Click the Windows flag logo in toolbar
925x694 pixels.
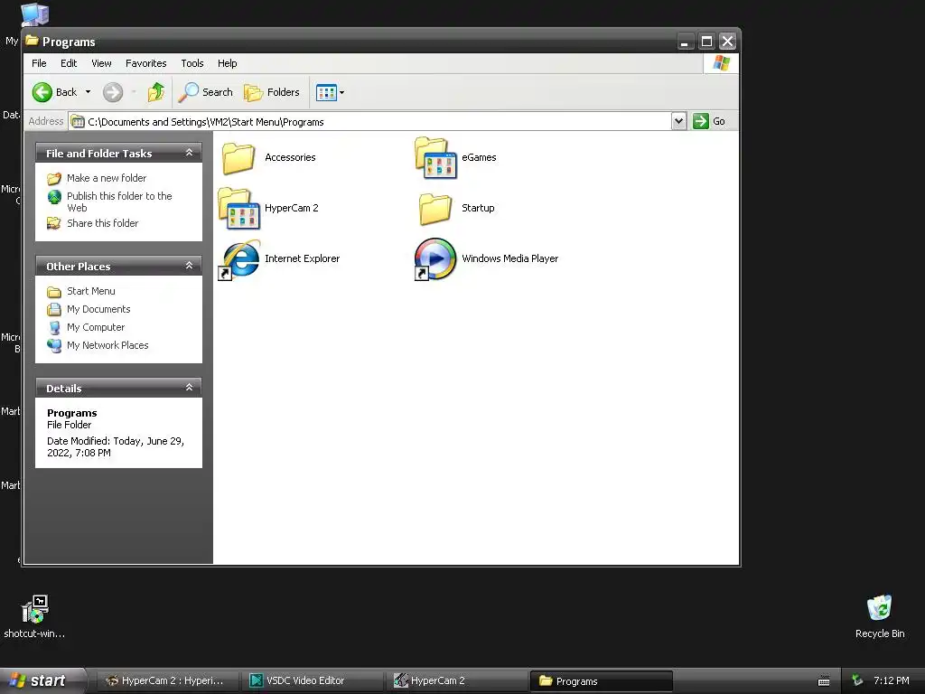[721, 63]
